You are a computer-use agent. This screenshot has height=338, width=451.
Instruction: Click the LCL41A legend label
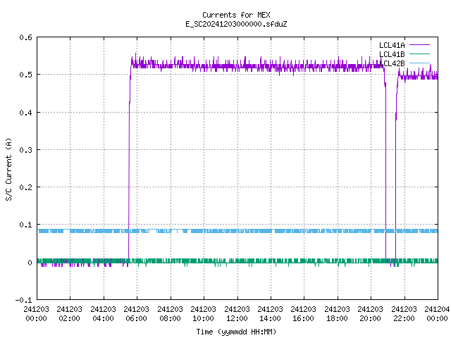coord(392,45)
